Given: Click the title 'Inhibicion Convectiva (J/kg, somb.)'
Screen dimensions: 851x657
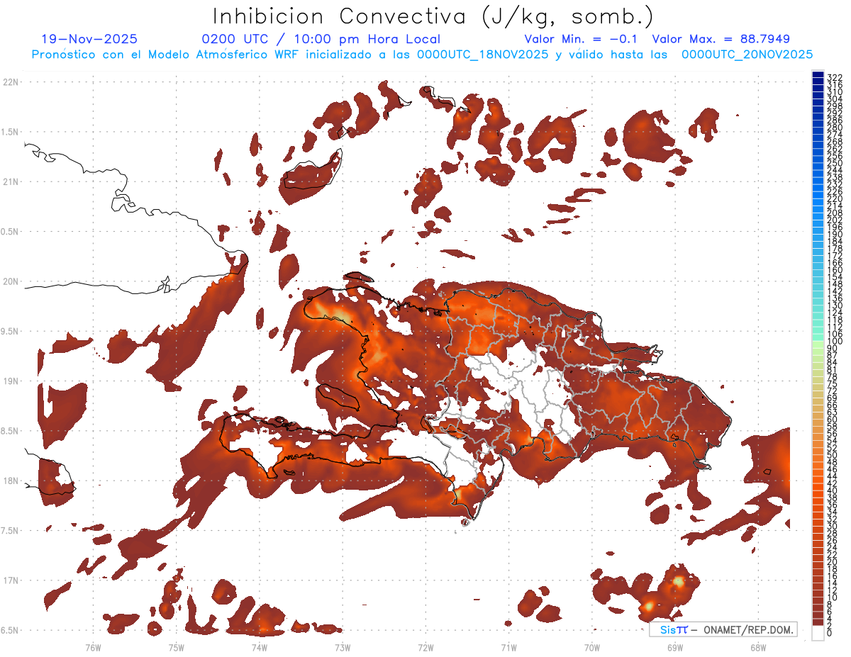Looking at the screenshot, I should click(x=433, y=16).
